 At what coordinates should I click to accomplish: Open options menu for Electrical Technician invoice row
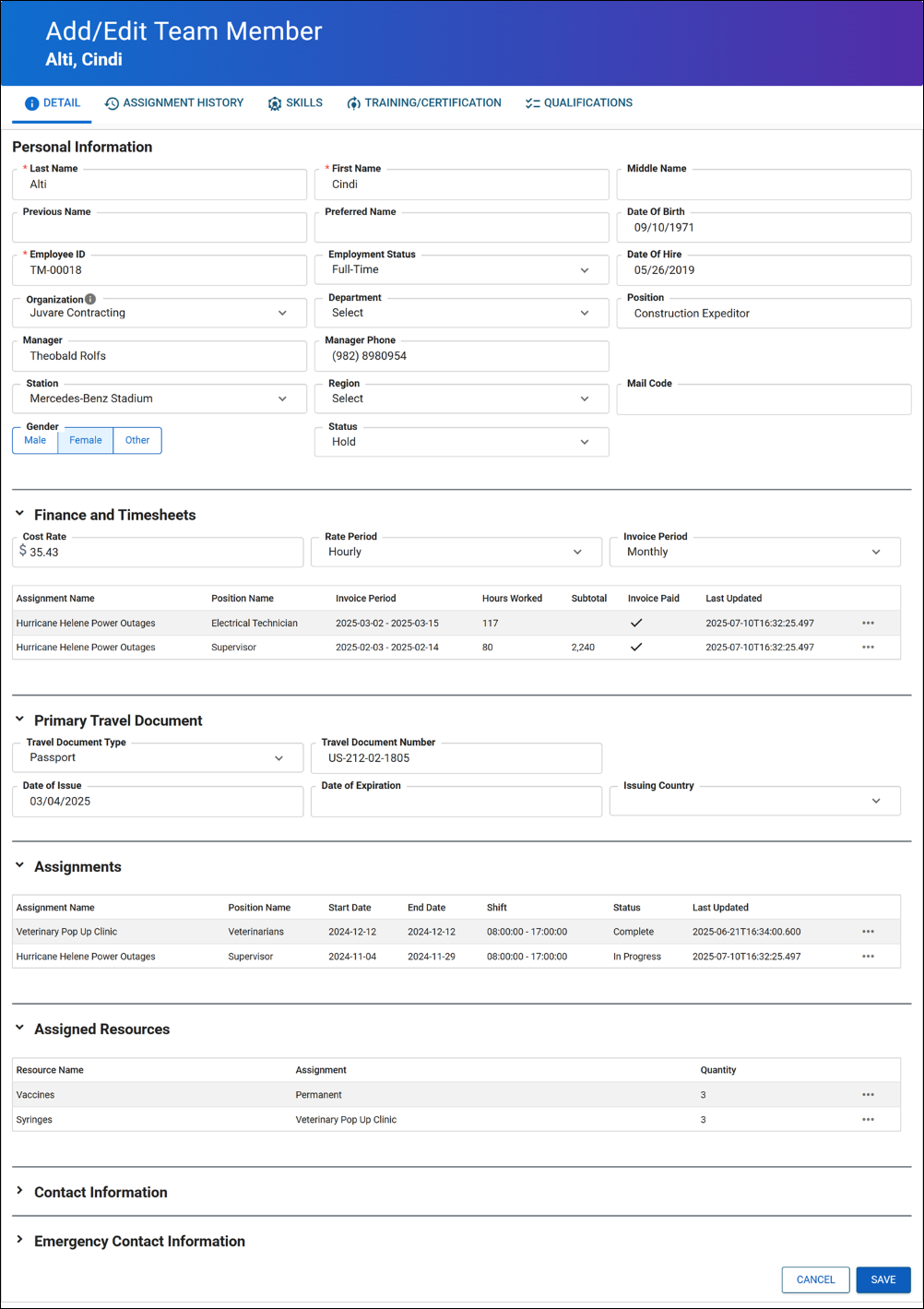click(x=868, y=624)
